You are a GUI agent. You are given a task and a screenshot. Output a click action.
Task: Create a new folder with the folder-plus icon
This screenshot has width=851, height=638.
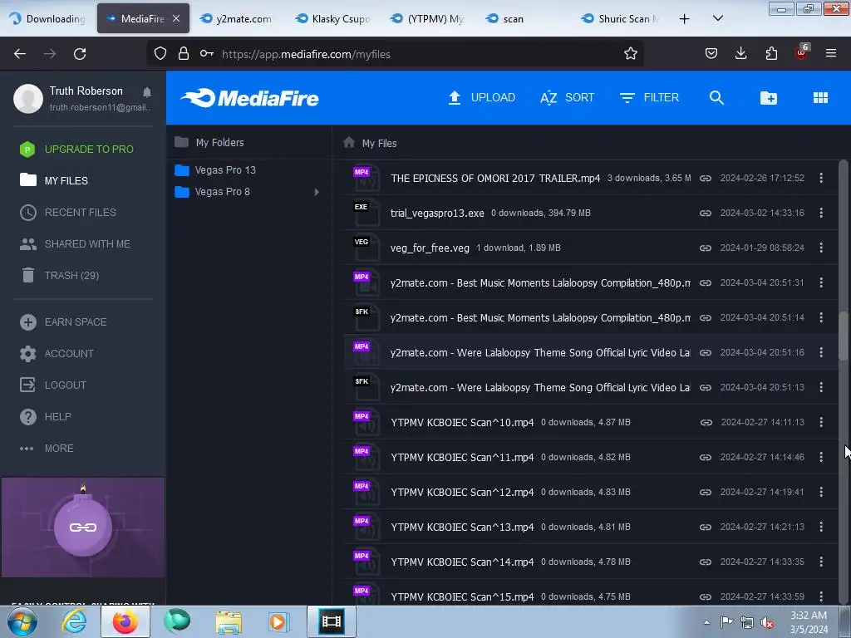769,98
